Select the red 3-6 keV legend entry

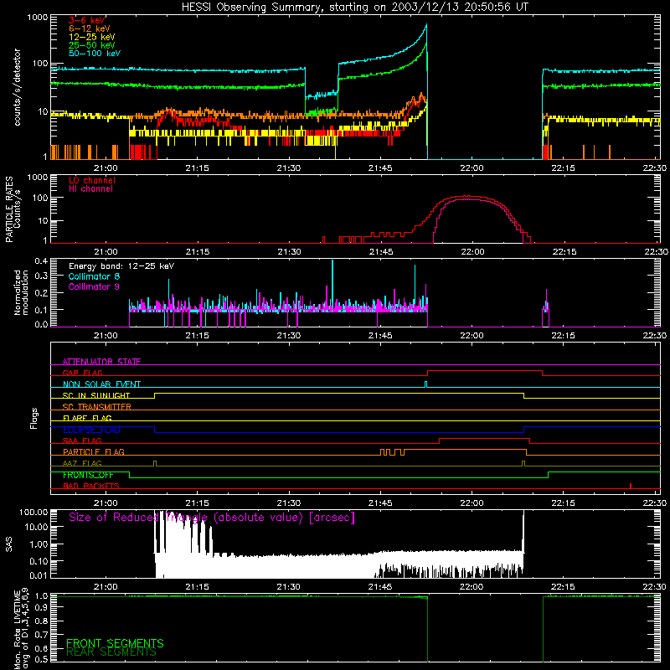(x=87, y=20)
